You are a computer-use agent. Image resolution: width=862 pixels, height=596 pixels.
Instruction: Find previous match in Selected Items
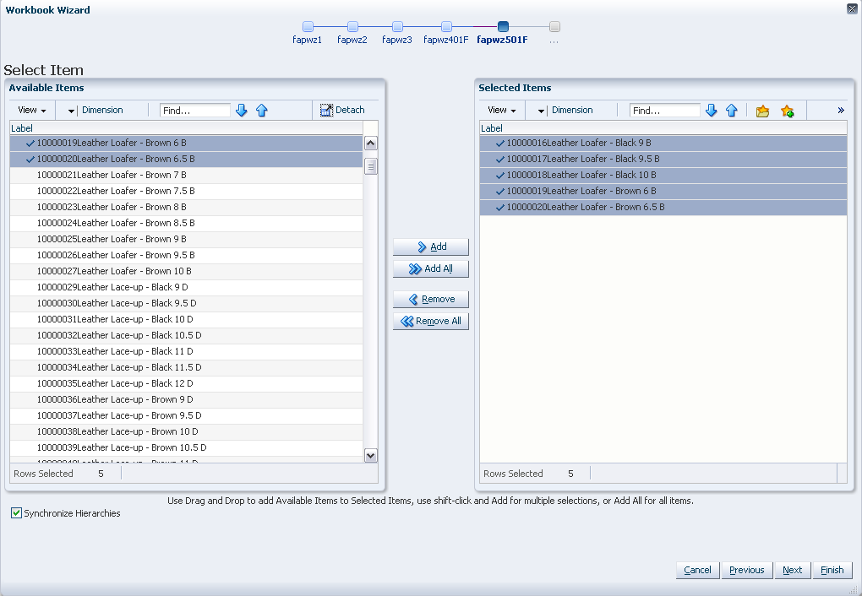click(732, 111)
